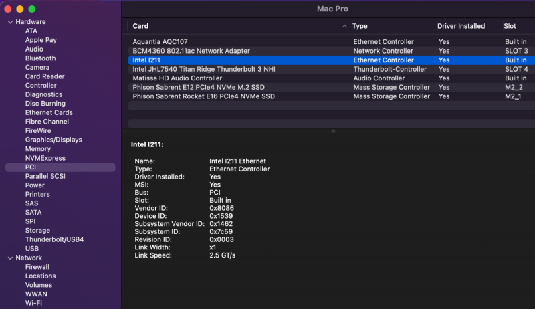
Task: Select Audio in the sidebar
Action: [34, 49]
